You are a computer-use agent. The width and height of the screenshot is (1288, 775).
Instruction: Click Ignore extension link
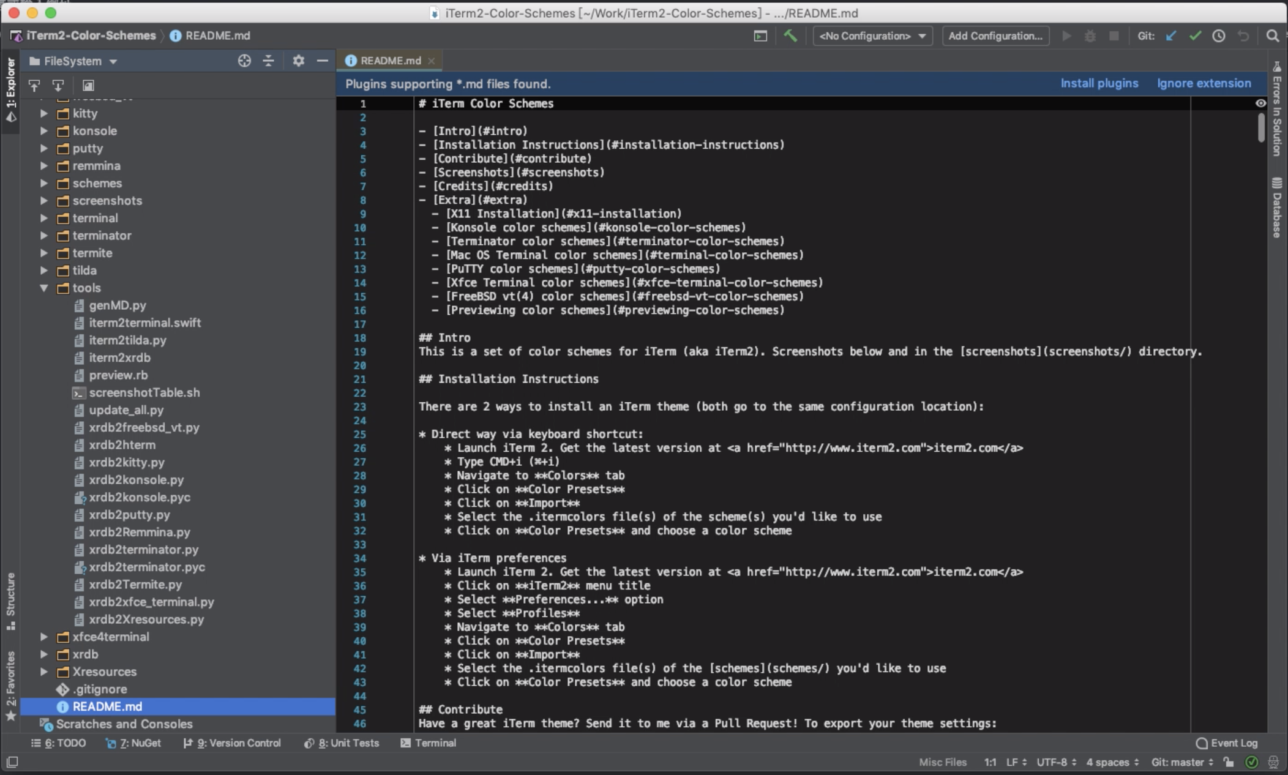pos(1204,83)
